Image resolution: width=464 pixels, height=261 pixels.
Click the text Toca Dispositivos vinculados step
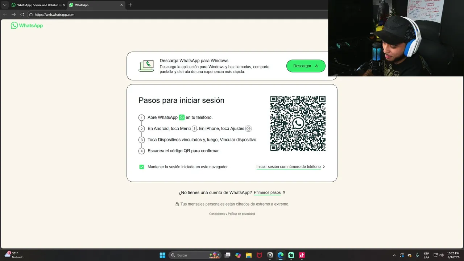[x=202, y=140]
